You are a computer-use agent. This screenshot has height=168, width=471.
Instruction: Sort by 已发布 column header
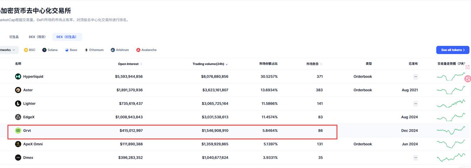click(413, 63)
